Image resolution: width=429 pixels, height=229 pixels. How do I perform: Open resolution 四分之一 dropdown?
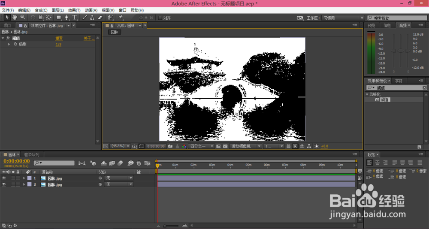pos(202,146)
